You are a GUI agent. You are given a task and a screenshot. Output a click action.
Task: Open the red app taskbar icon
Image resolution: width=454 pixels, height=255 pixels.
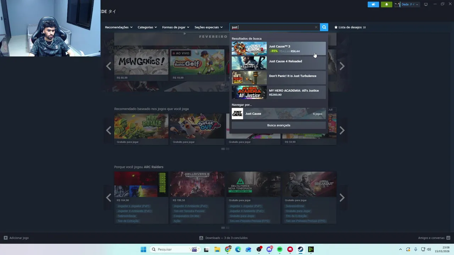point(290,249)
